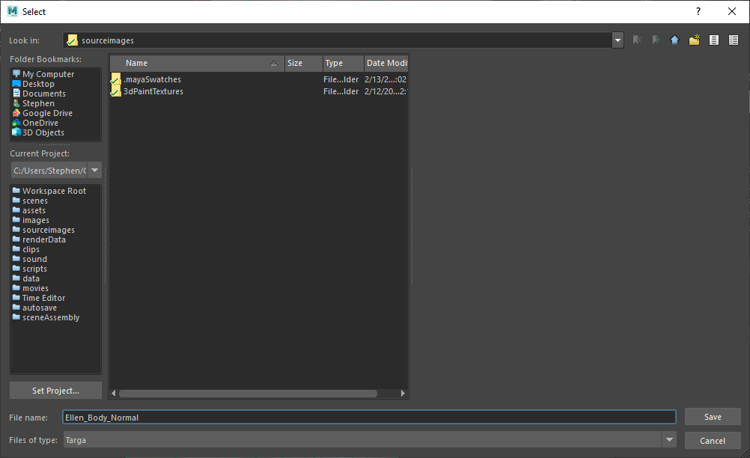The height and width of the screenshot is (458, 750).
Task: Sort files by Type column header
Action: (x=343, y=64)
